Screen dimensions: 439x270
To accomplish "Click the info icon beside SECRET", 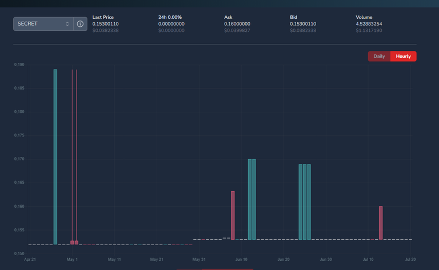I will point(80,24).
